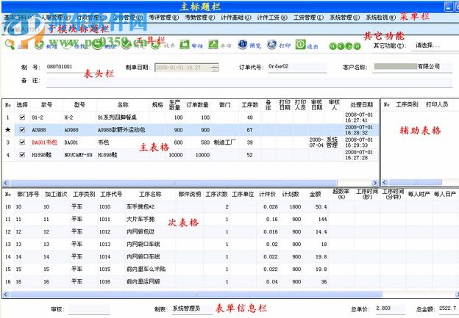Toggle the checkbox for row 91-2
459x318 pixels.
(x=22, y=118)
